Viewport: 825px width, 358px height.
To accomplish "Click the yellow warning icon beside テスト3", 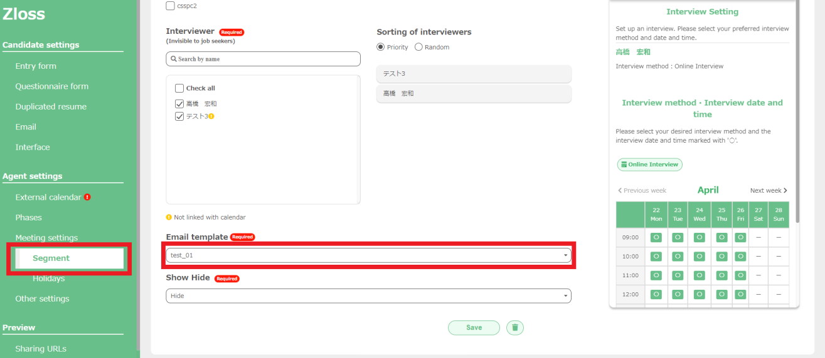I will (211, 116).
